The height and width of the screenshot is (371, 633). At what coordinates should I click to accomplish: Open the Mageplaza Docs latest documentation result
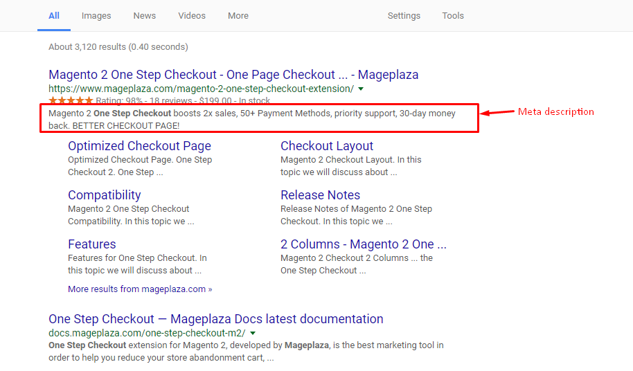215,319
